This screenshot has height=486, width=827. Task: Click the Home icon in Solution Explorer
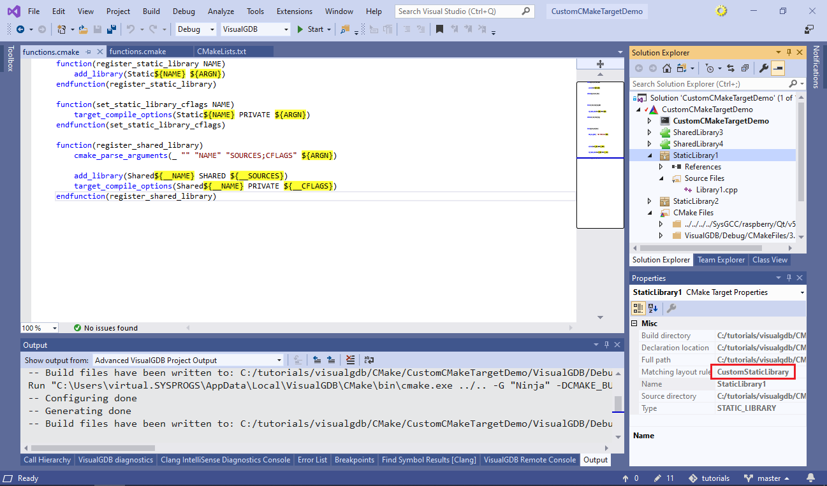pos(666,68)
